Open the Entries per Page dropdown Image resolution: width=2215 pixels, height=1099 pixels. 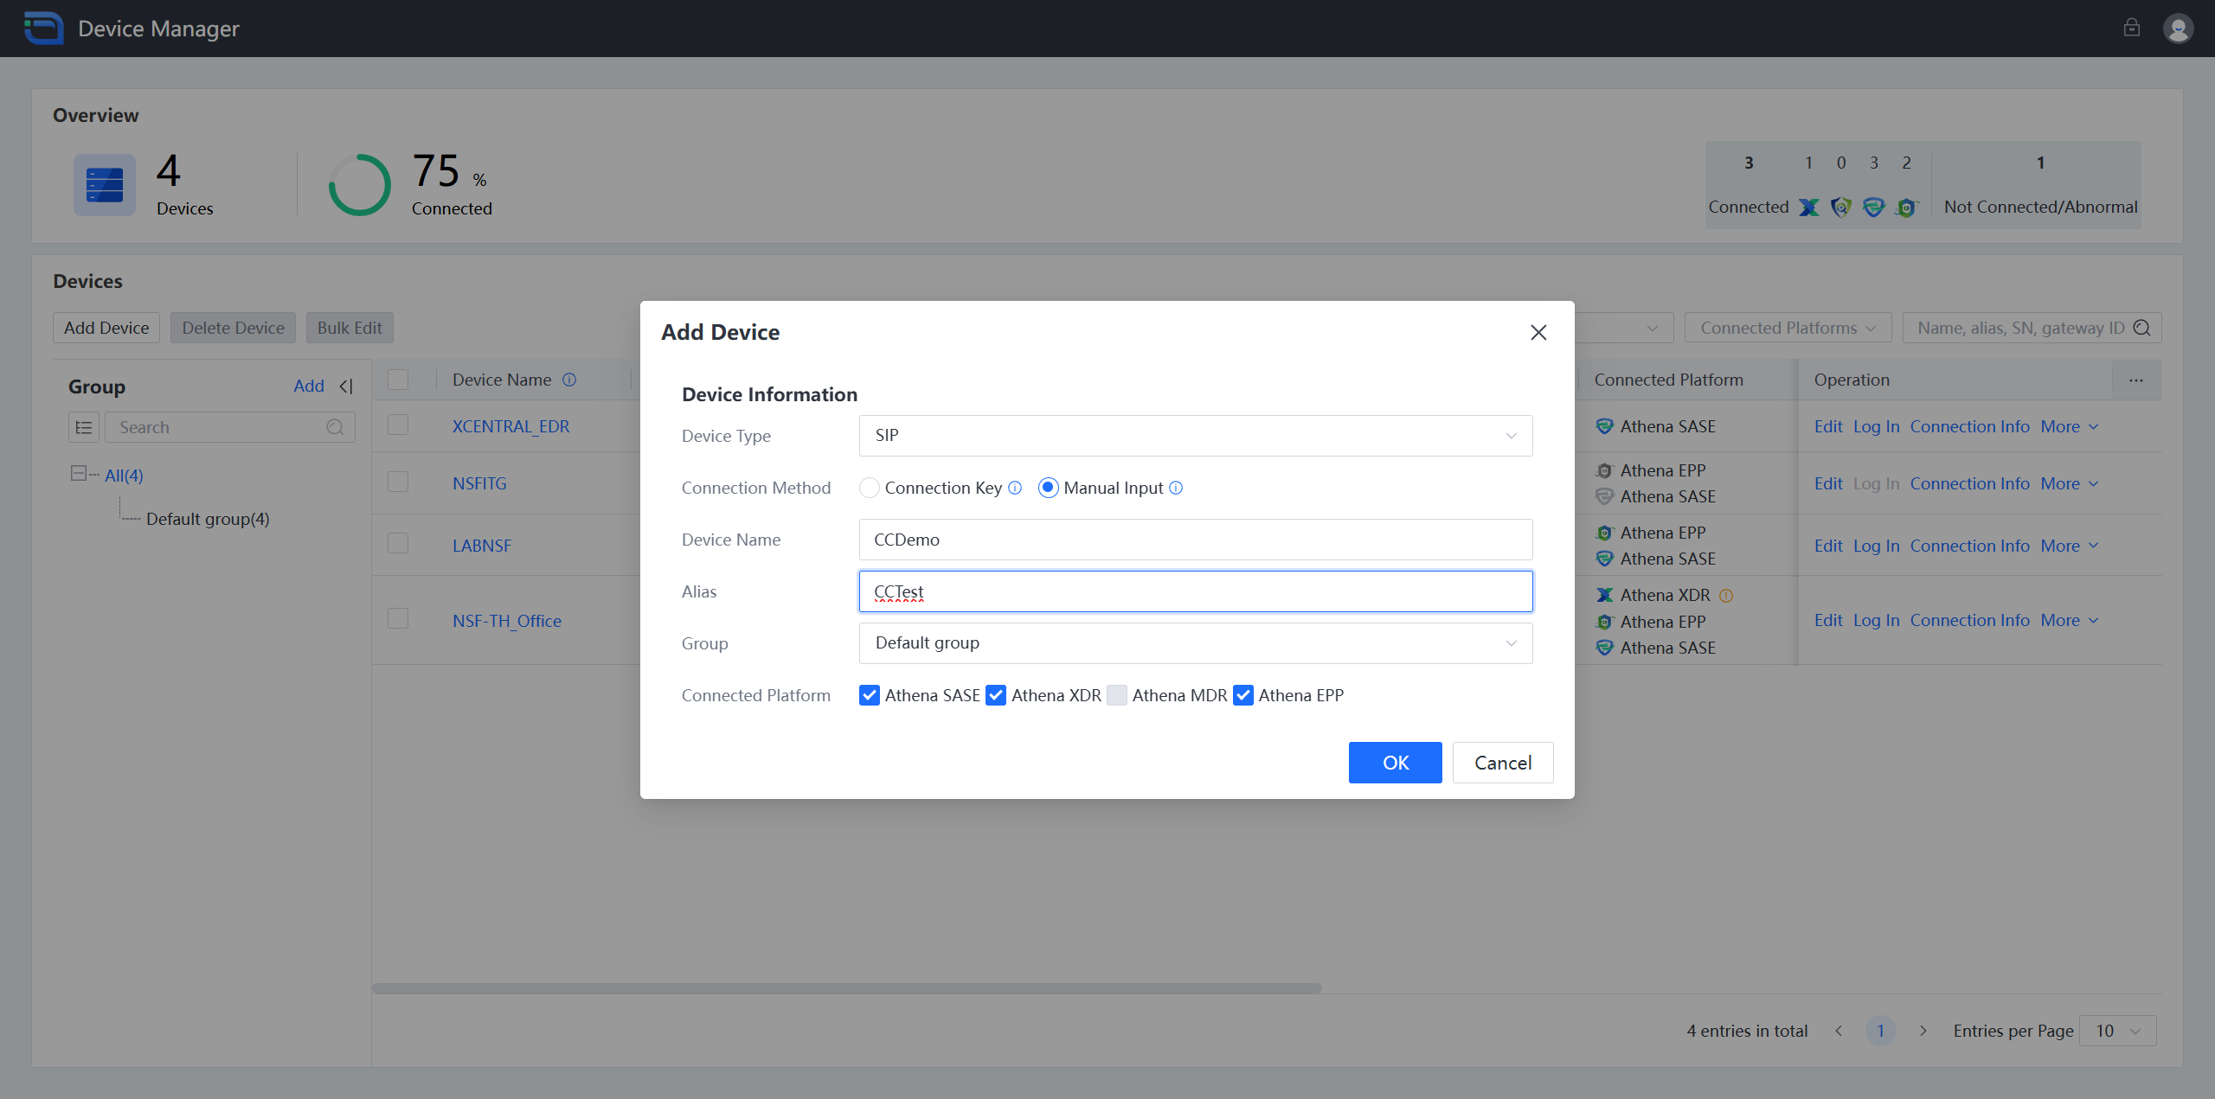[x=2116, y=1031]
